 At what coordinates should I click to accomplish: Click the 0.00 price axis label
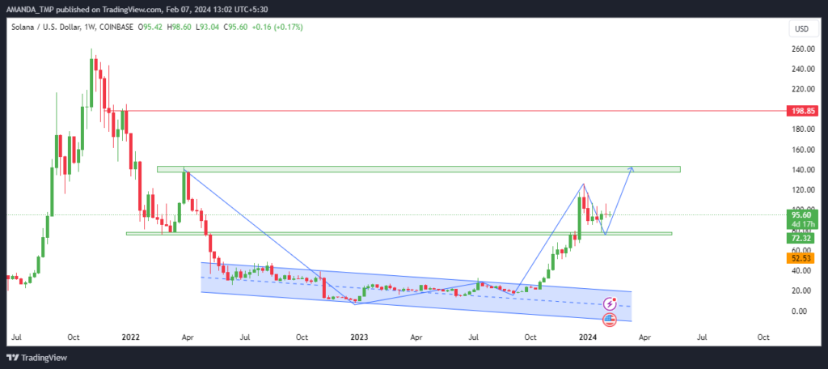tap(801, 311)
